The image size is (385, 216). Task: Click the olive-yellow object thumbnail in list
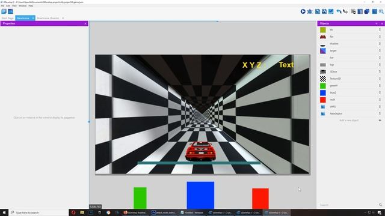[323, 29]
